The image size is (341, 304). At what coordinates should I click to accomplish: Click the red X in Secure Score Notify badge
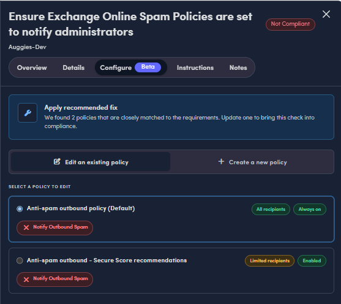click(x=26, y=279)
